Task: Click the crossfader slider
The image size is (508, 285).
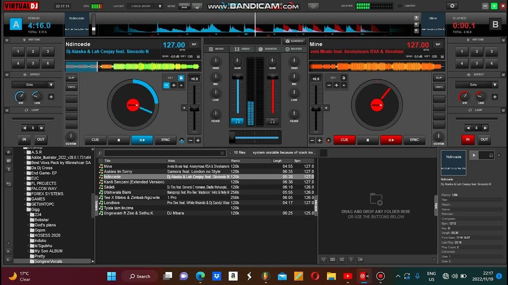Action: (255, 137)
